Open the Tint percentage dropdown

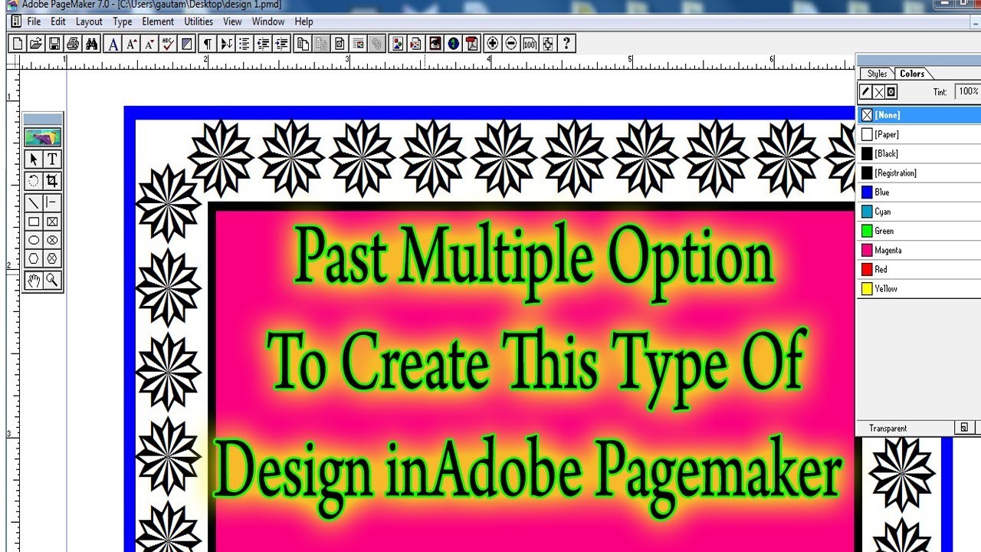coord(968,92)
